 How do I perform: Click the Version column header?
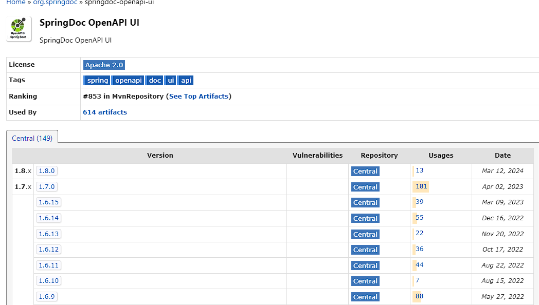[160, 156]
